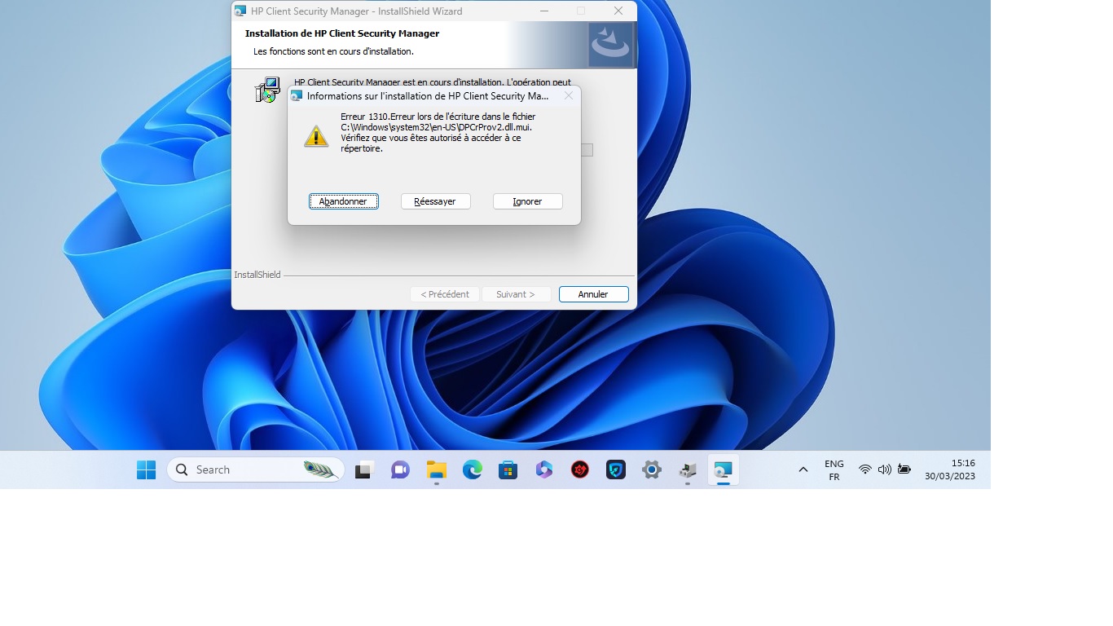1113x626 pixels.
Task: Open Windows Settings gear on taskbar
Action: point(651,469)
